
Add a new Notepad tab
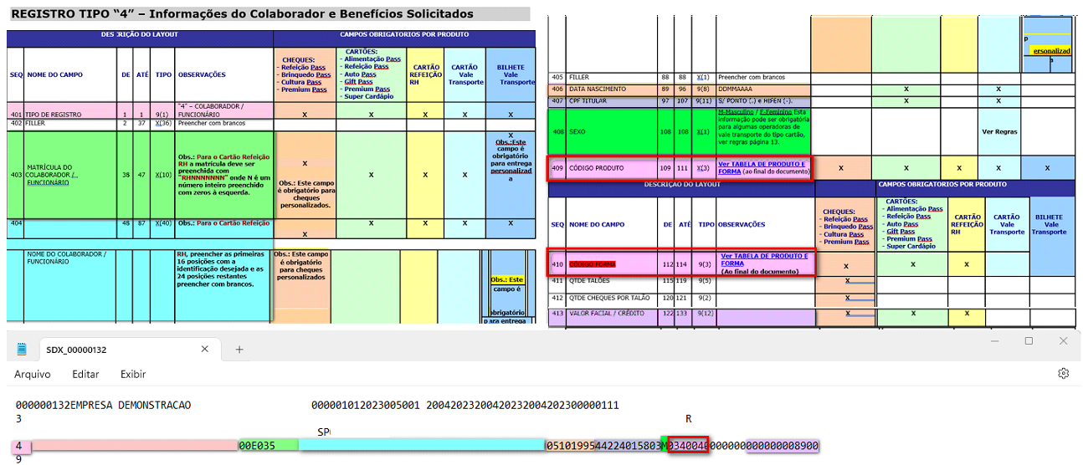click(x=239, y=350)
